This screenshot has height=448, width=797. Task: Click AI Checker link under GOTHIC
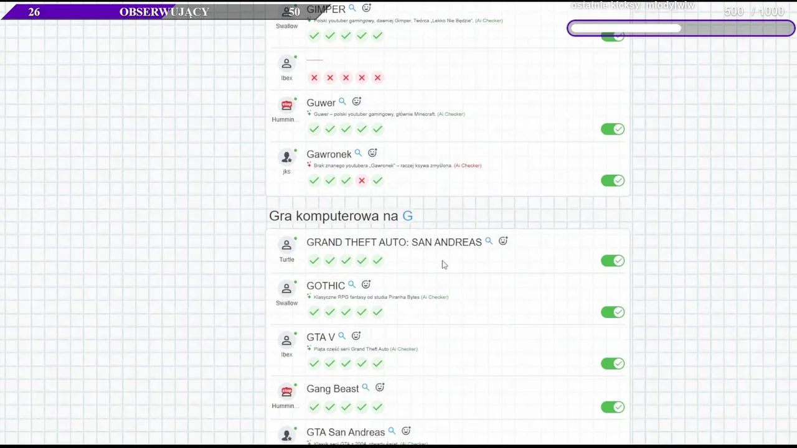(x=435, y=297)
